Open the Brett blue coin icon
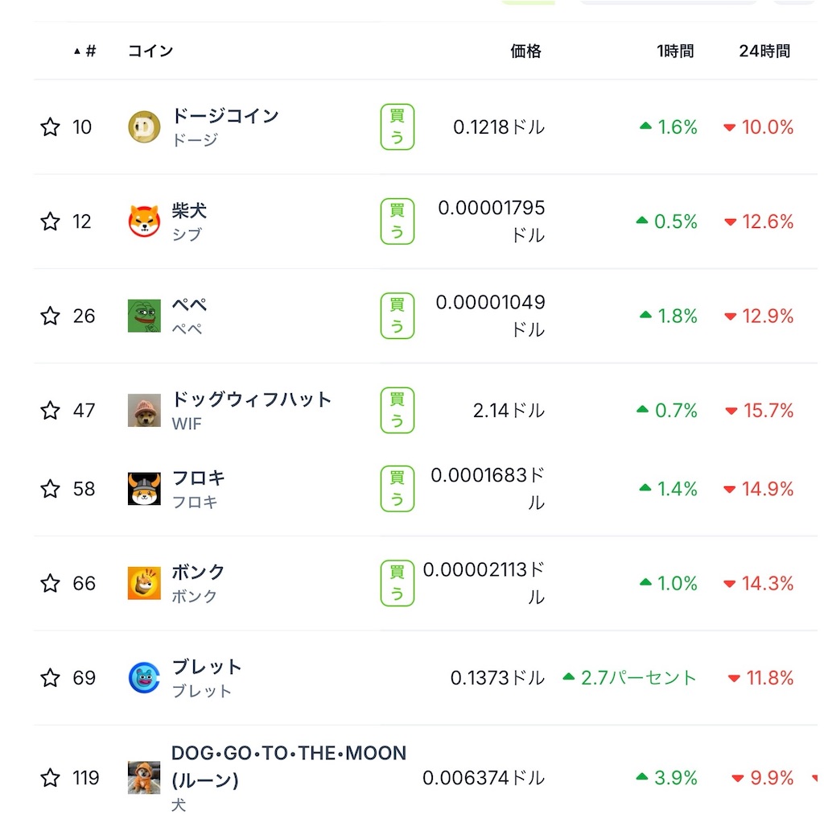Screen dimensions: 824x819 pyautogui.click(x=144, y=677)
